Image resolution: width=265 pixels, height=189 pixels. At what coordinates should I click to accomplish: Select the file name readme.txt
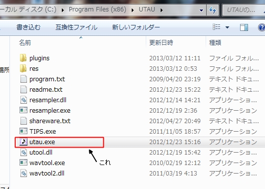(x=46, y=90)
